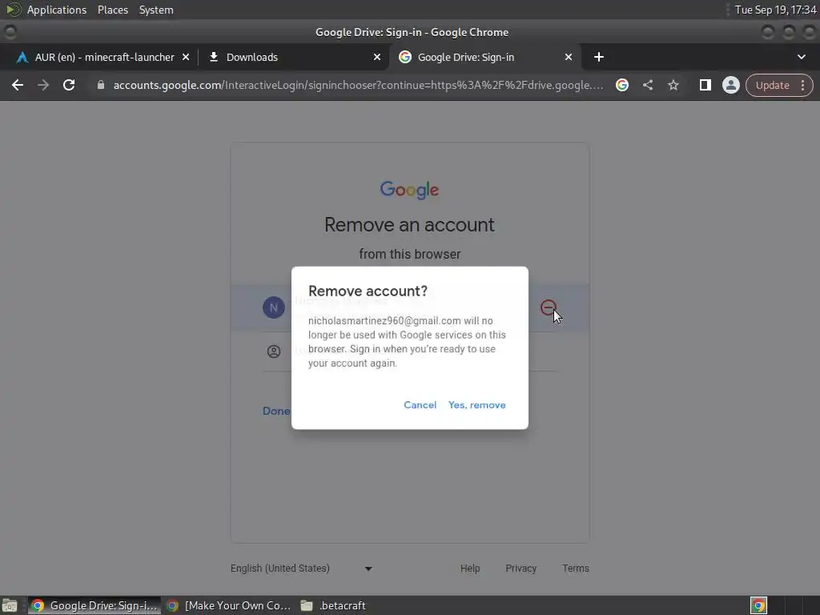The image size is (820, 615).
Task: Click the from this browser subtitle
Action: click(x=409, y=254)
